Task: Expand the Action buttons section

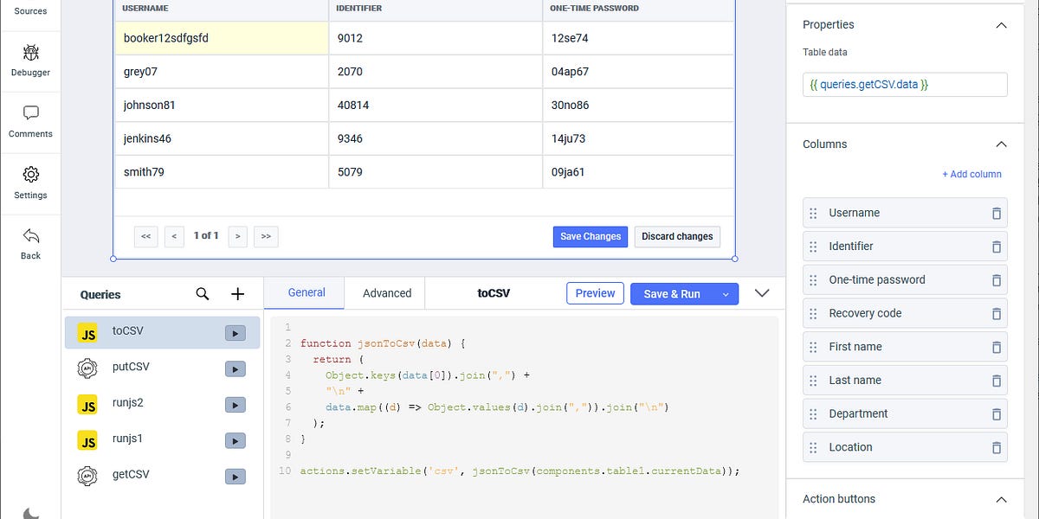Action: pyautogui.click(x=1001, y=499)
